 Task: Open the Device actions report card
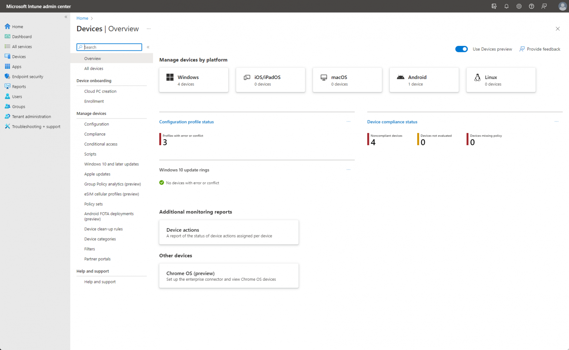tap(229, 232)
